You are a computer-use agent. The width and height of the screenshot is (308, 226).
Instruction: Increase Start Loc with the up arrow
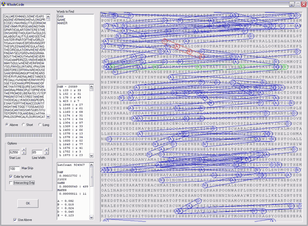click(x=24, y=150)
